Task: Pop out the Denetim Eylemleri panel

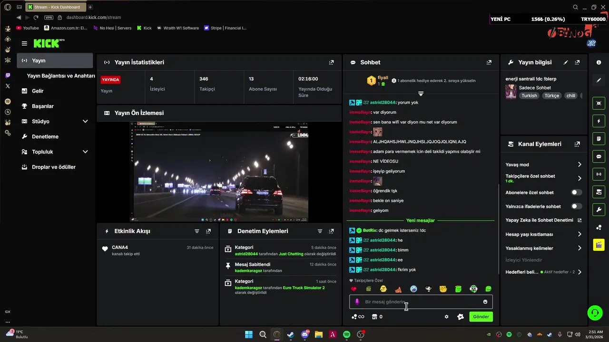Action: point(332,231)
